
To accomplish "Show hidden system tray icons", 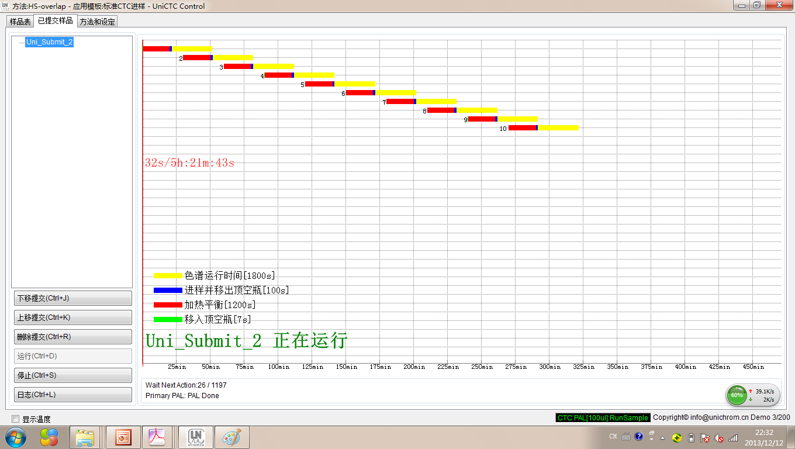I will (662, 437).
